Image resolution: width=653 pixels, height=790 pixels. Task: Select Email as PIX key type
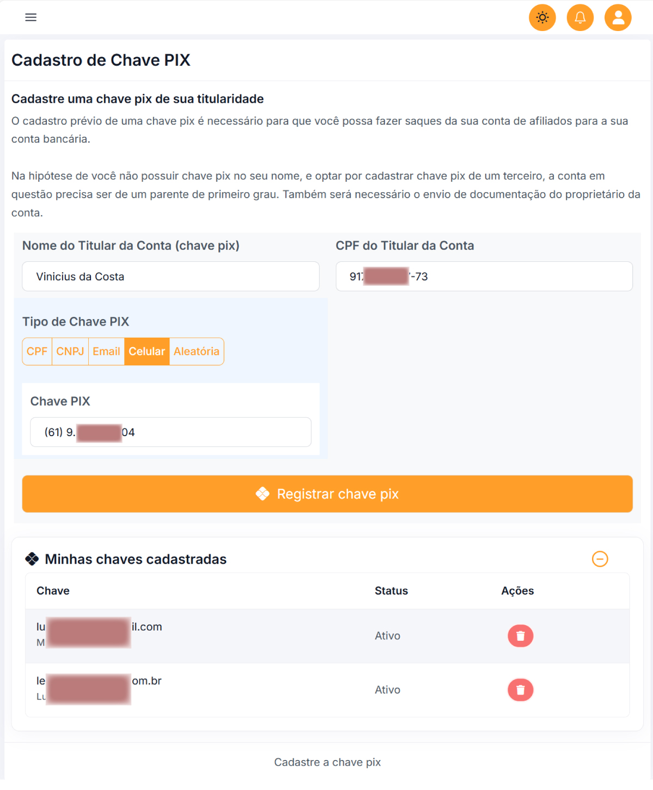tap(106, 352)
